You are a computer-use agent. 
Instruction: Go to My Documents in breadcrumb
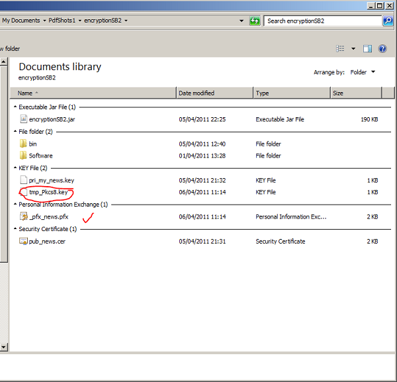tap(21, 21)
